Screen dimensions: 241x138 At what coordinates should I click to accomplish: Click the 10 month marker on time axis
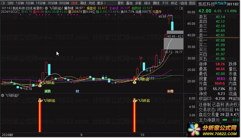point(142,135)
